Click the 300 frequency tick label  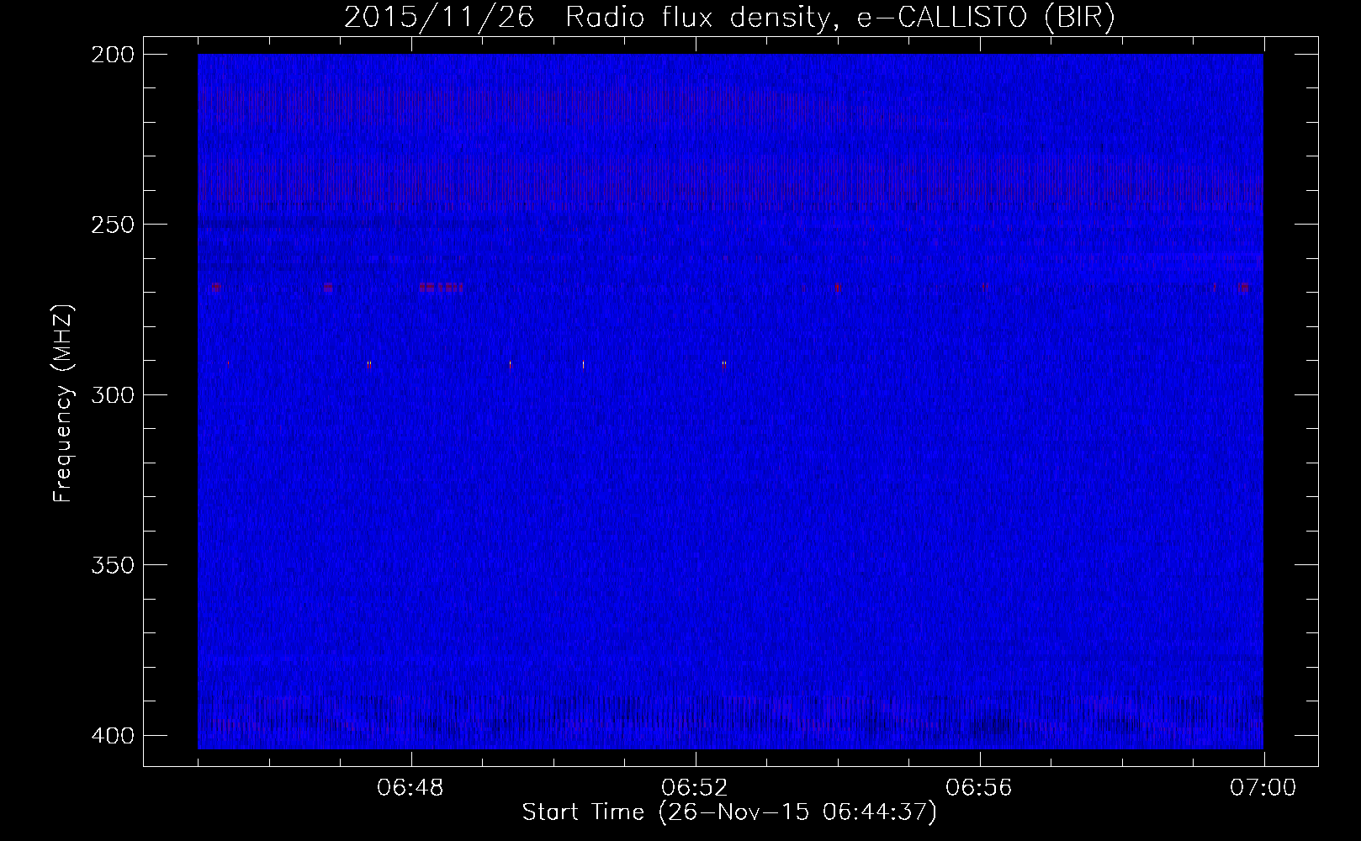coord(111,394)
